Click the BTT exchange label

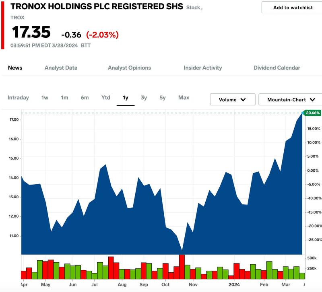86,45
